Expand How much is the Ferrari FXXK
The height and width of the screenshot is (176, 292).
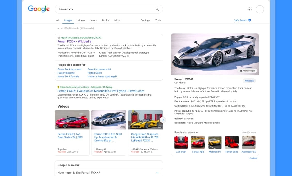point(109,173)
